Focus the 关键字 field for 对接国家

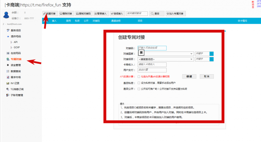point(202,54)
